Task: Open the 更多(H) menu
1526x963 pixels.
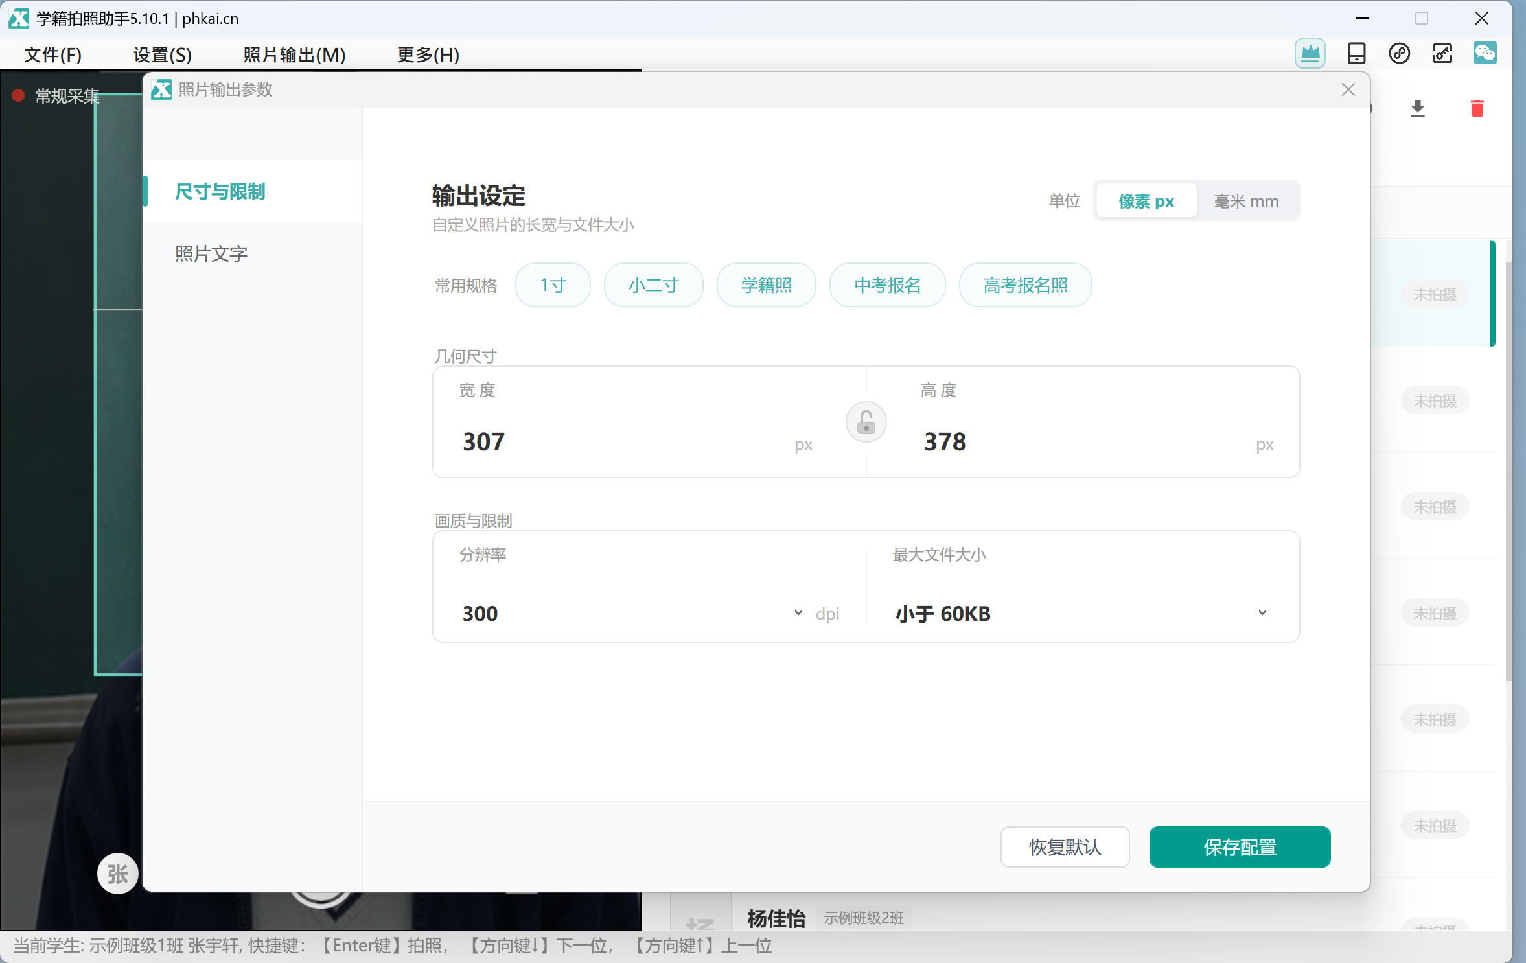Action: pyautogui.click(x=428, y=54)
